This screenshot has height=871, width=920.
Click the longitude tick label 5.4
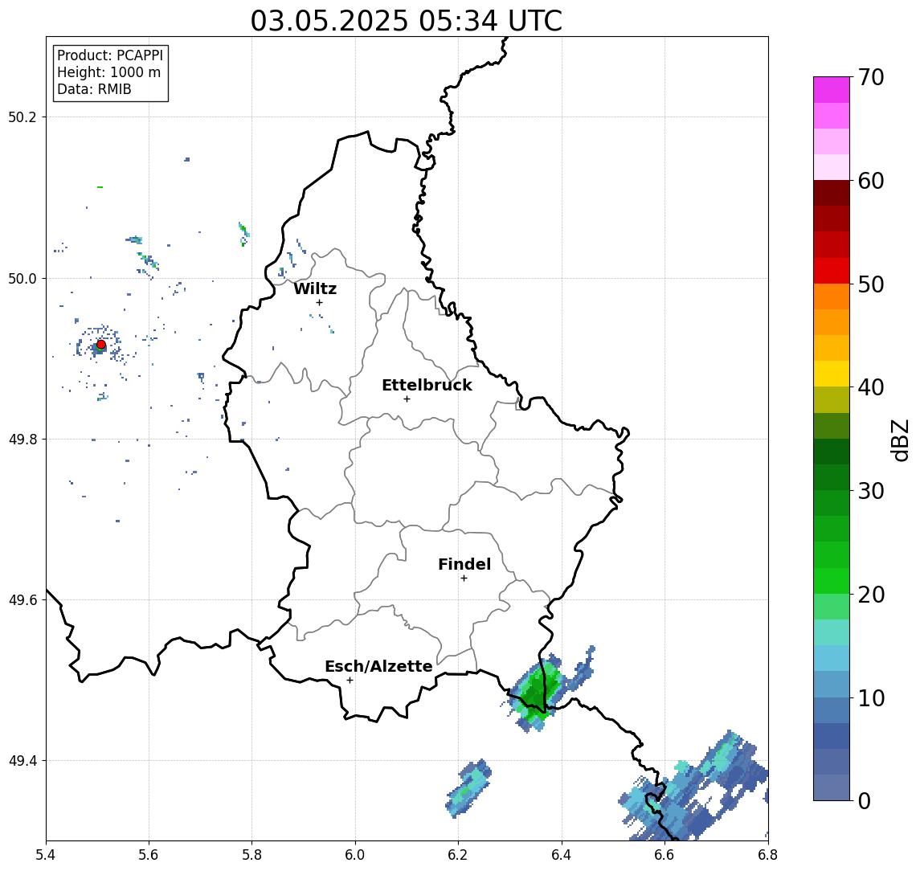pyautogui.click(x=46, y=855)
